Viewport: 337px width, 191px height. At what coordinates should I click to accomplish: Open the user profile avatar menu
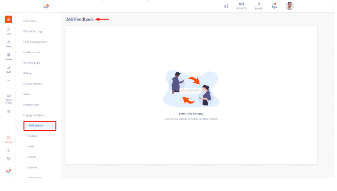point(289,6)
